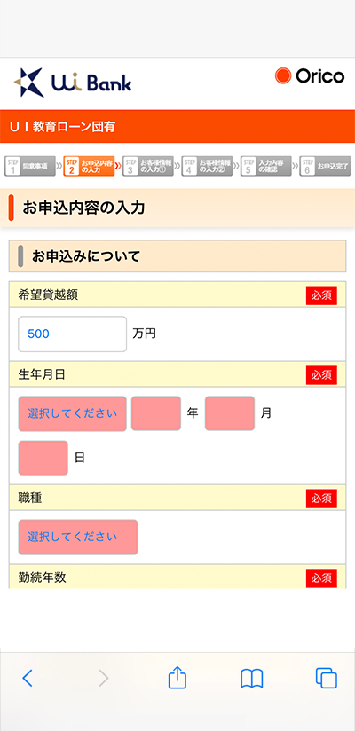Tap the browser back arrow

(x=28, y=678)
